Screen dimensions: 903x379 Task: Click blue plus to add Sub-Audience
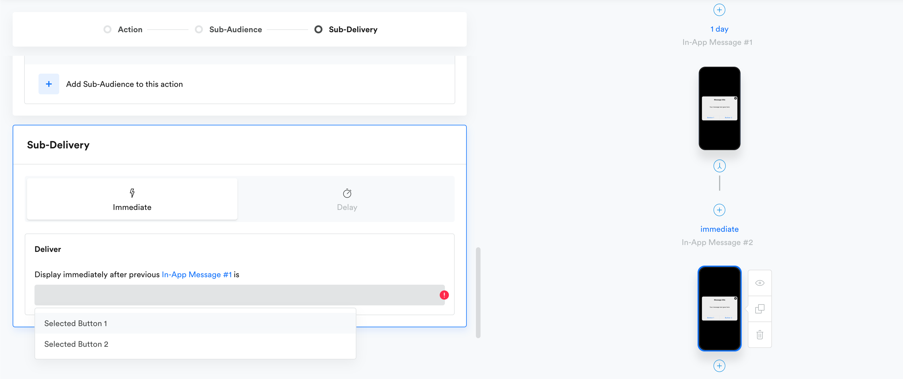click(x=49, y=84)
